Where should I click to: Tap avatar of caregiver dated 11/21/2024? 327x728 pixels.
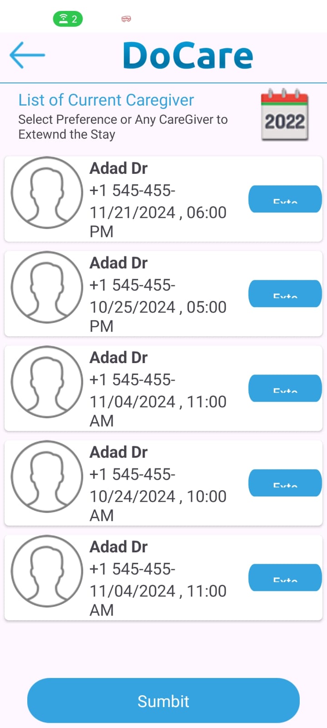click(47, 192)
